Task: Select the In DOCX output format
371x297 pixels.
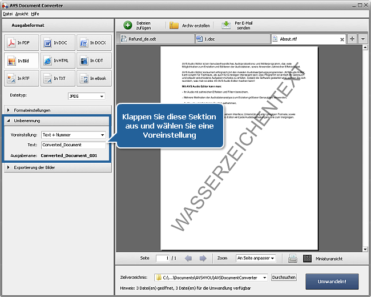Action: [94, 43]
